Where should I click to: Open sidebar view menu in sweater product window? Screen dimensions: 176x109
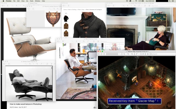(64, 5)
